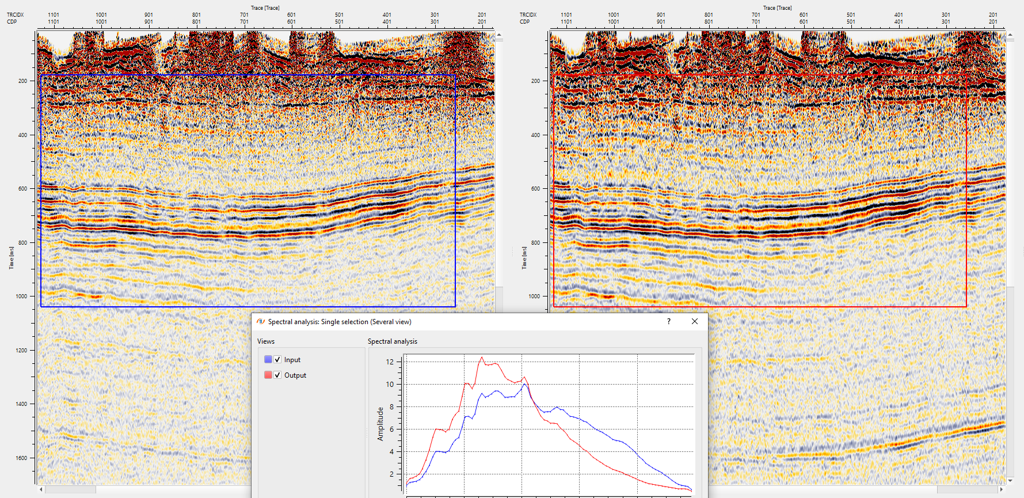1024x498 pixels.
Task: Click the blue Input color swatch
Action: pyautogui.click(x=268, y=359)
